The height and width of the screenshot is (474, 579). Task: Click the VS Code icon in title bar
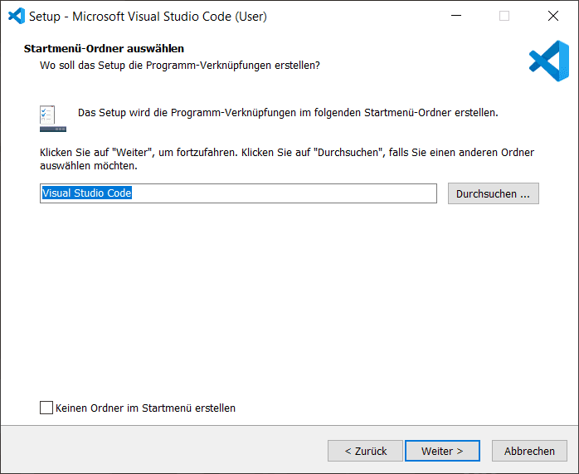point(16,16)
